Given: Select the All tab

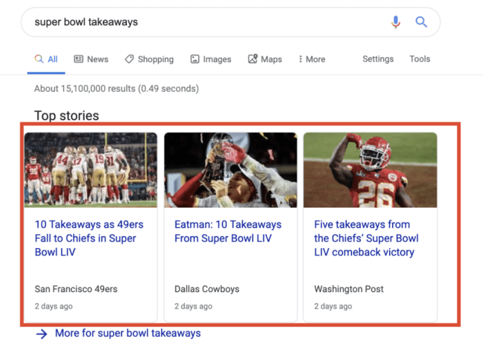Looking at the screenshot, I should pos(46,59).
